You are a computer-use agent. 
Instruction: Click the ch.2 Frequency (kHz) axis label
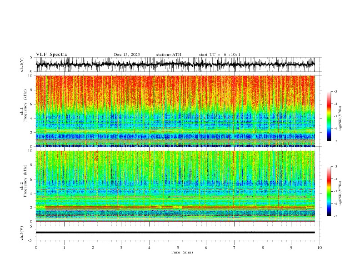point(24,181)
